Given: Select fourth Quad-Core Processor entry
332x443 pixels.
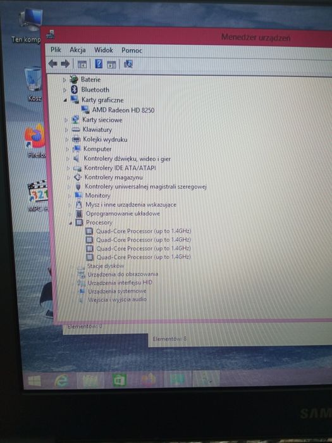Looking at the screenshot, I should 144,257.
